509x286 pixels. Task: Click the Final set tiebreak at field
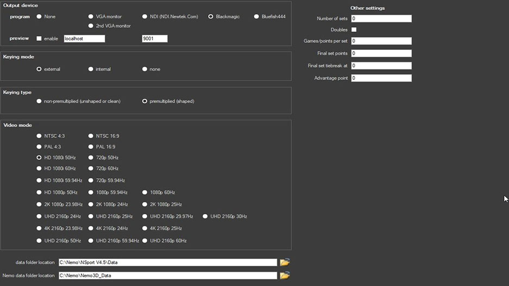coord(381,66)
